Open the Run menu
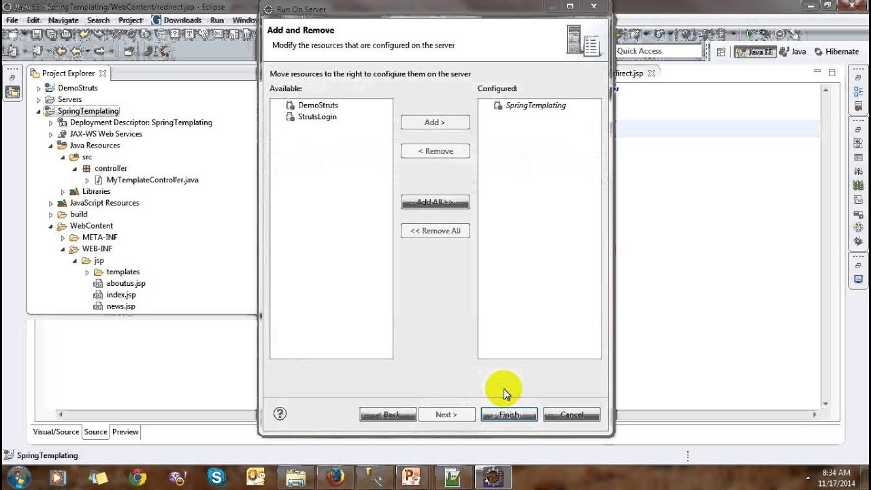 point(217,20)
